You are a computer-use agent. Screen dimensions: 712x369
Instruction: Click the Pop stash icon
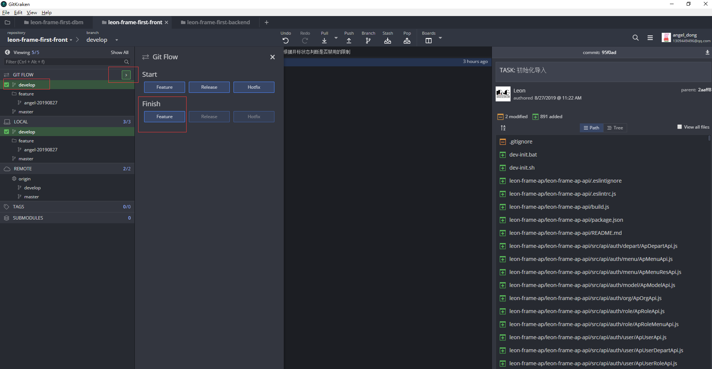[x=407, y=41]
